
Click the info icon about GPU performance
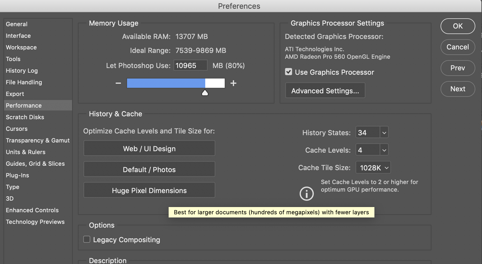pos(306,193)
